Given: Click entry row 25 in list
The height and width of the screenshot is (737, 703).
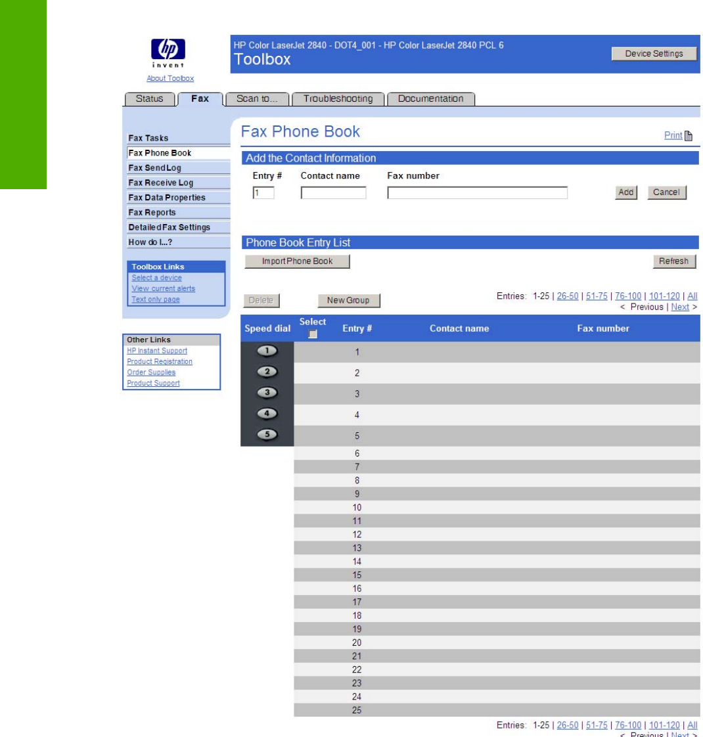Looking at the screenshot, I should point(497,710).
